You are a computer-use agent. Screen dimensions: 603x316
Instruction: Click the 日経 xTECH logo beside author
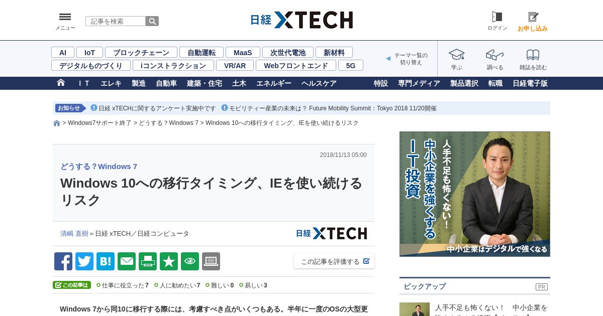[331, 233]
